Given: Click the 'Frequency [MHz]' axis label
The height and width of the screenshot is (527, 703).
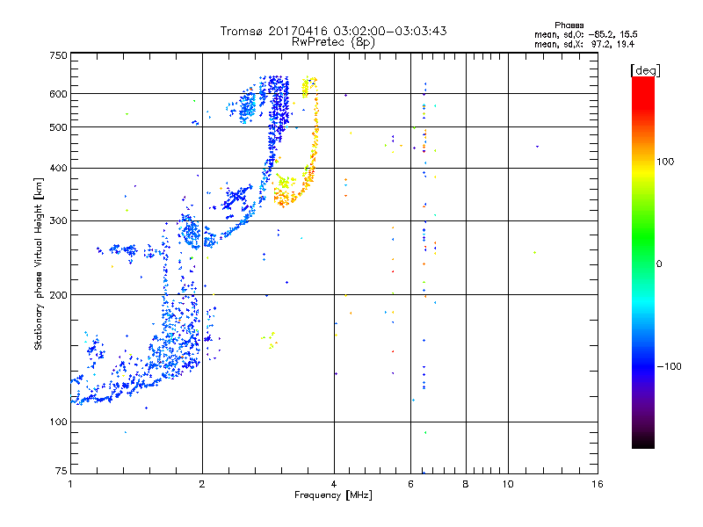Looking at the screenshot, I should 333,495.
